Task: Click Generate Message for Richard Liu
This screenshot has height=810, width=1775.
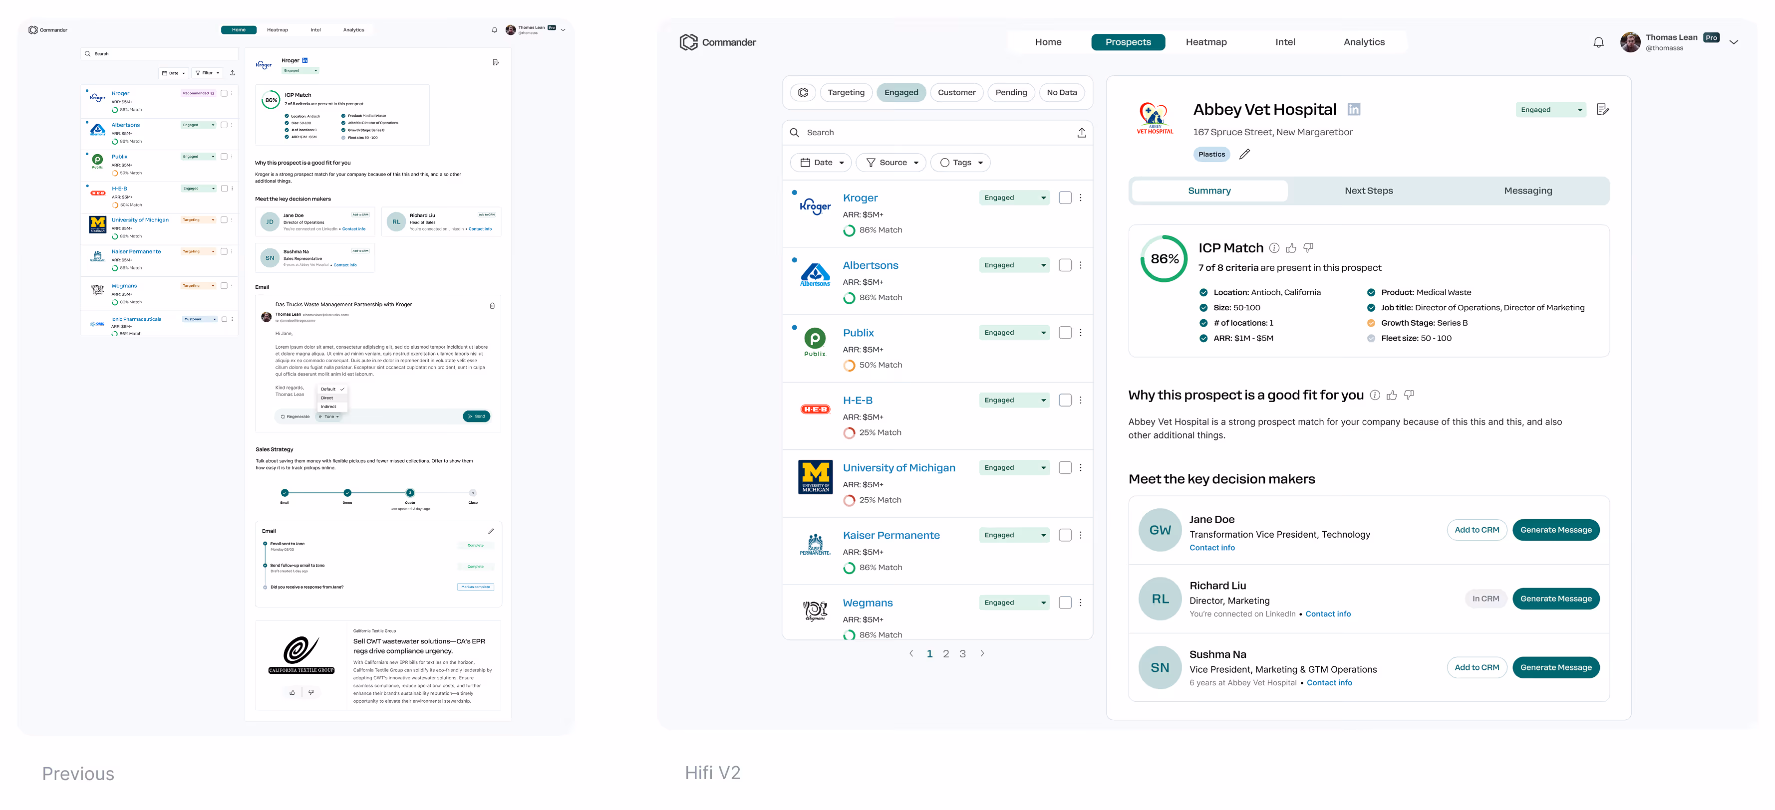Action: pyautogui.click(x=1555, y=599)
